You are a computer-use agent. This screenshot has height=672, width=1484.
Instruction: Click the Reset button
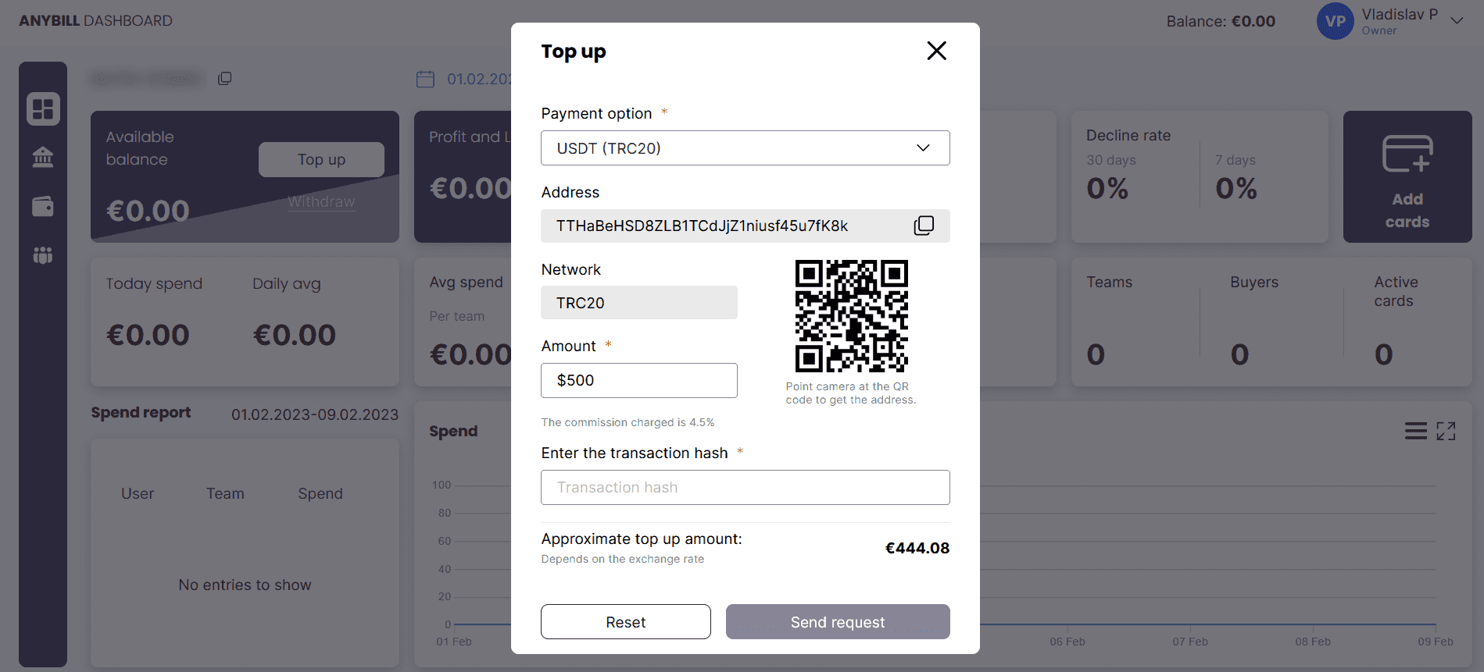(x=626, y=622)
